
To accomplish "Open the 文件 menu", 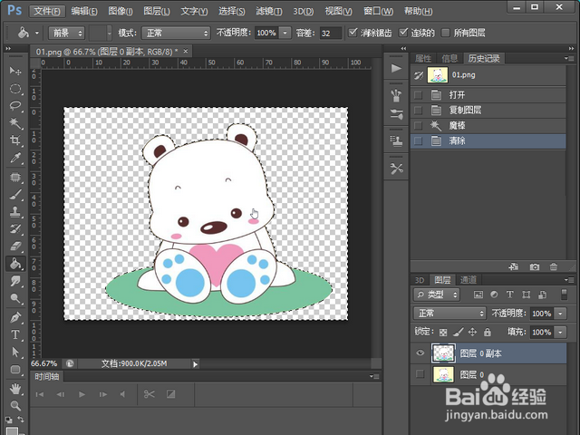I will coord(47,11).
